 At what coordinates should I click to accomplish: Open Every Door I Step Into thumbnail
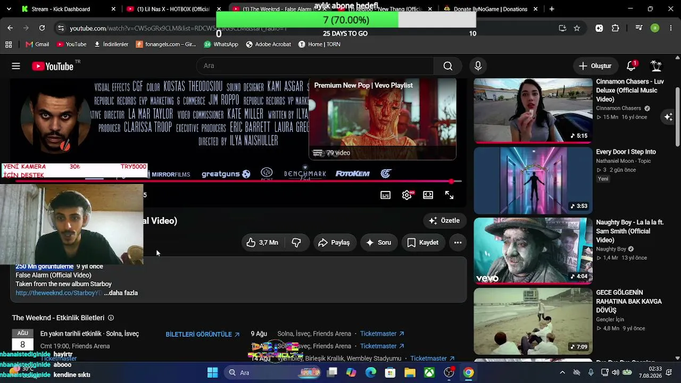coord(533,180)
